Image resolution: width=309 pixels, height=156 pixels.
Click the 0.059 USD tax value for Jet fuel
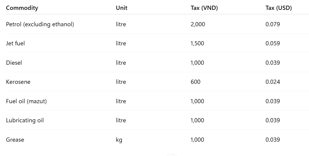tap(273, 44)
